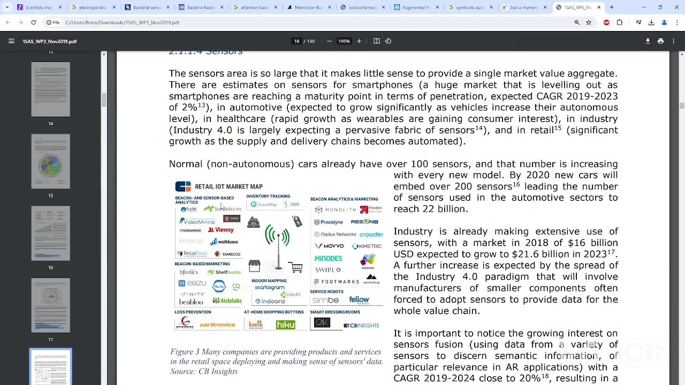Edit the page number field showing 18
This screenshot has height=385, width=685.
pos(296,41)
